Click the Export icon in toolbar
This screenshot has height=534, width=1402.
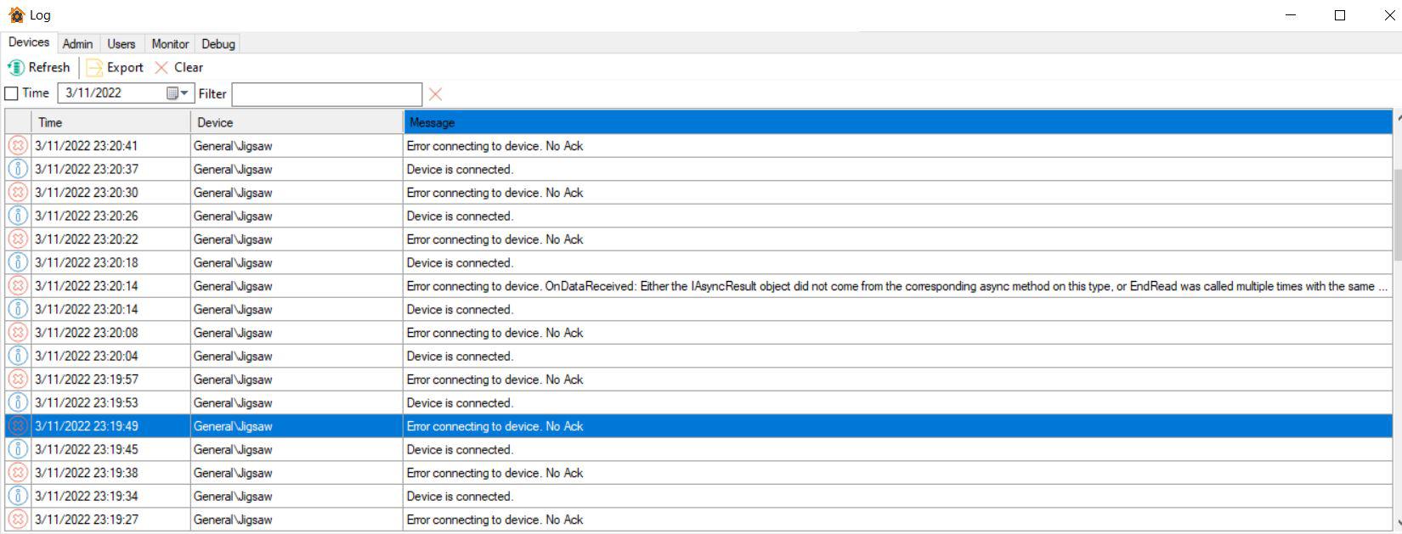pos(94,68)
